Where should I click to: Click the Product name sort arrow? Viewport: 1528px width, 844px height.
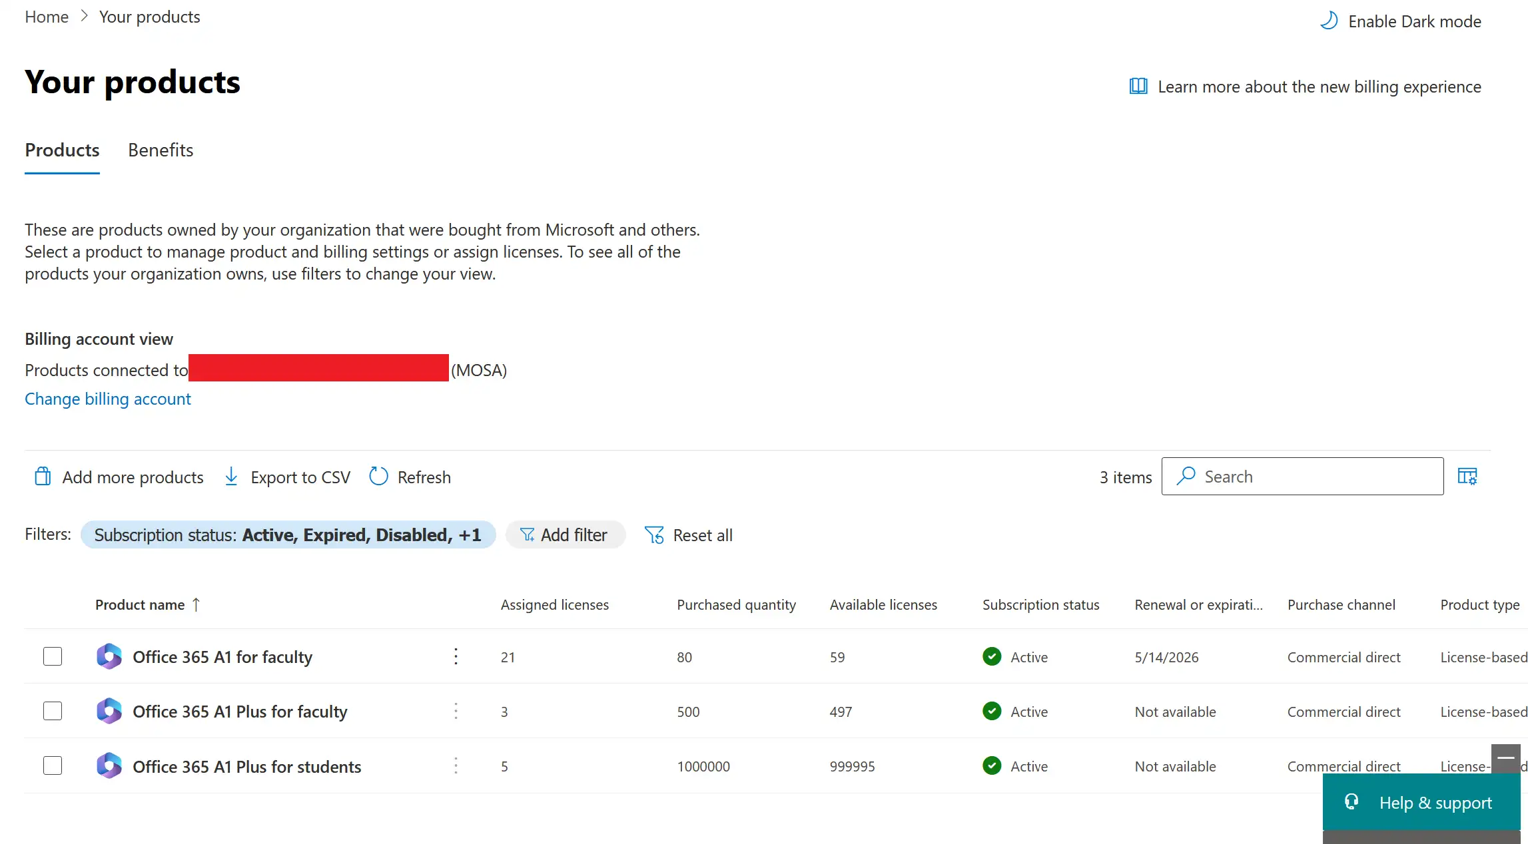pos(196,604)
